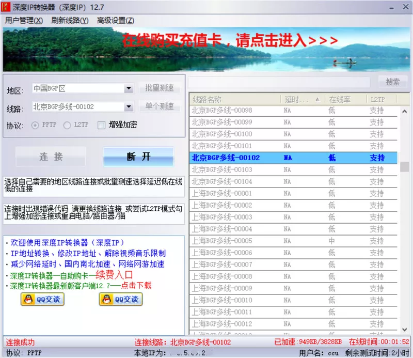
Task: Minimize the 深度IP转换器 window
Action: coord(392,8)
